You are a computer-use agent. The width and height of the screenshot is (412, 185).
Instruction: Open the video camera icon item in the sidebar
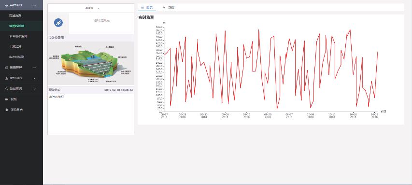7,100
